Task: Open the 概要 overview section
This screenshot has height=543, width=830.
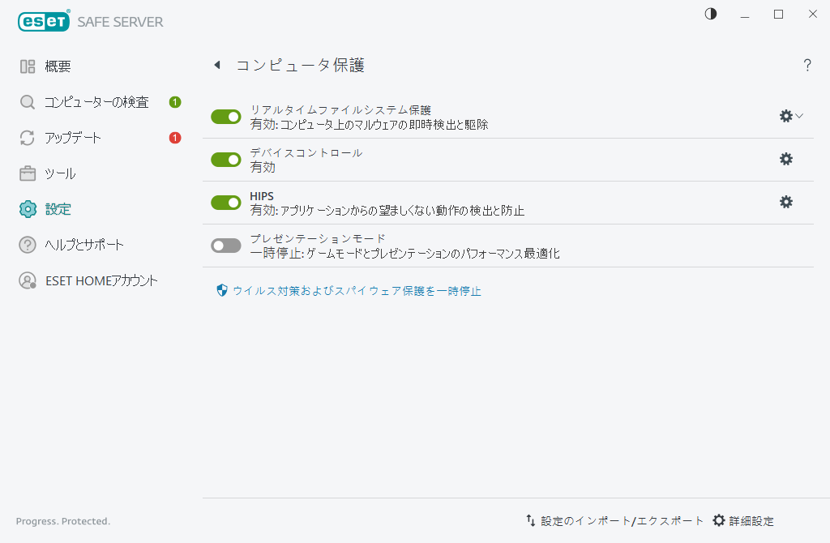Action: pyautogui.click(x=57, y=66)
